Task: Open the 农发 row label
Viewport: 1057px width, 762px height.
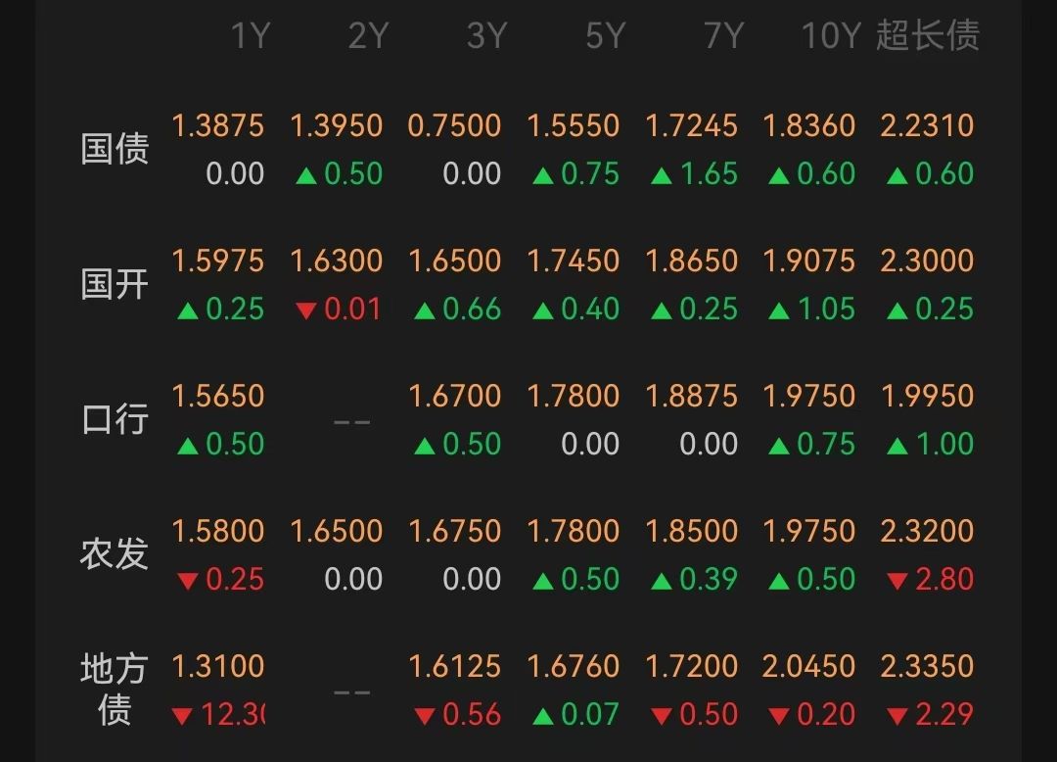Action: (x=115, y=554)
